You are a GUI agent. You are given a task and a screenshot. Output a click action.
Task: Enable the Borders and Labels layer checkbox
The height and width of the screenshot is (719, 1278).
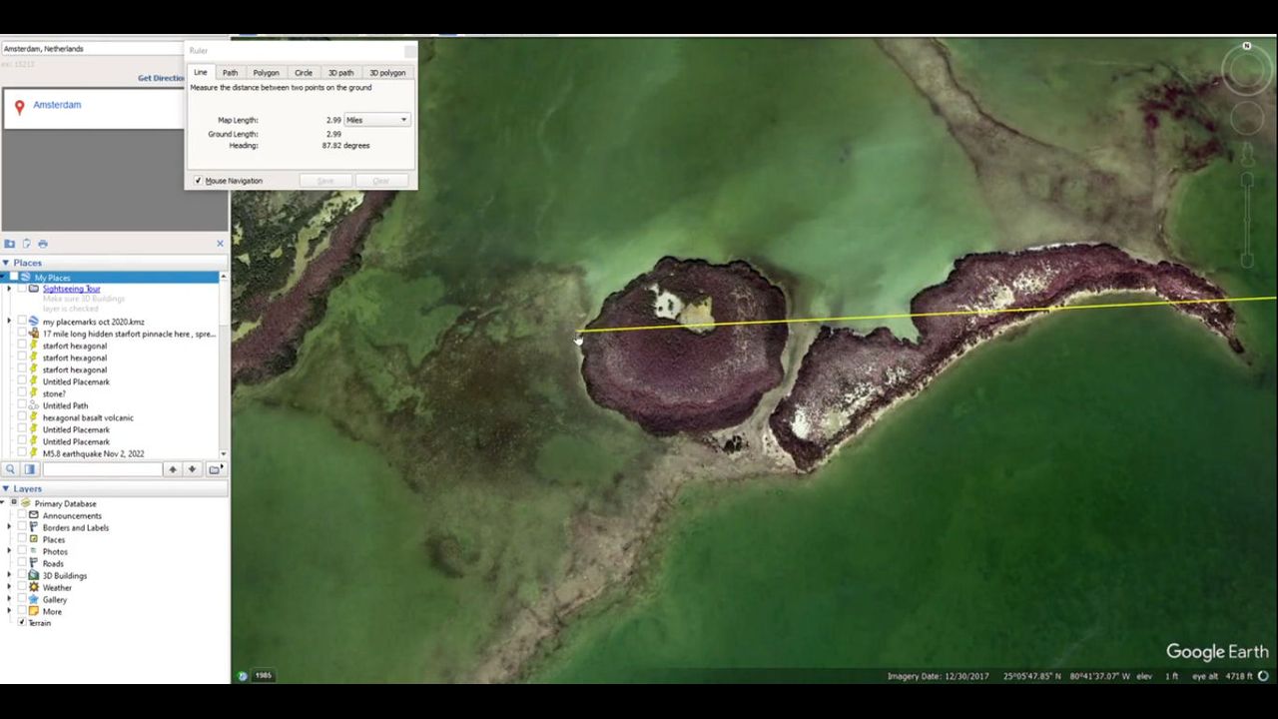tap(22, 527)
